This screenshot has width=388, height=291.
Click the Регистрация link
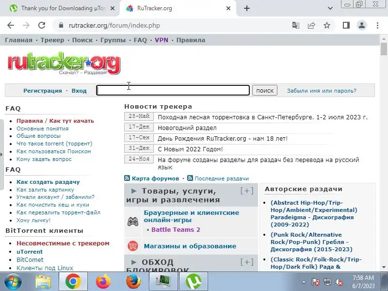pos(43,91)
